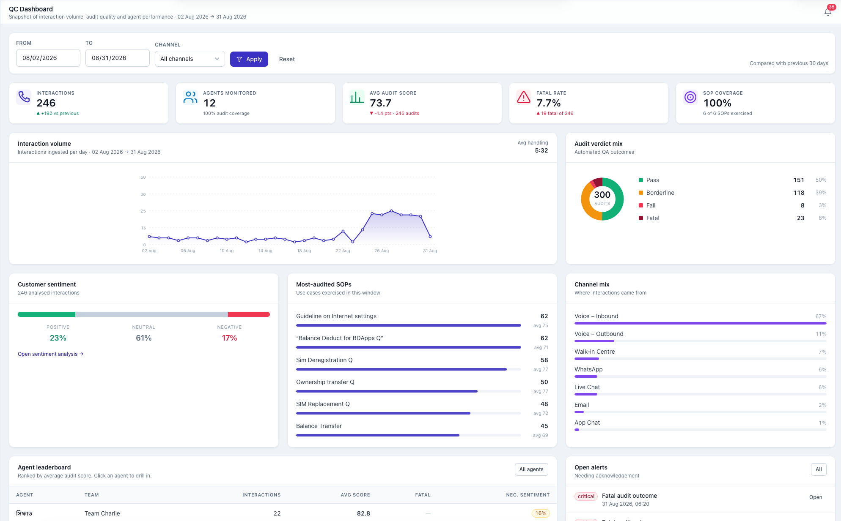
Task: Click the App Chat channel row
Action: pyautogui.click(x=700, y=425)
